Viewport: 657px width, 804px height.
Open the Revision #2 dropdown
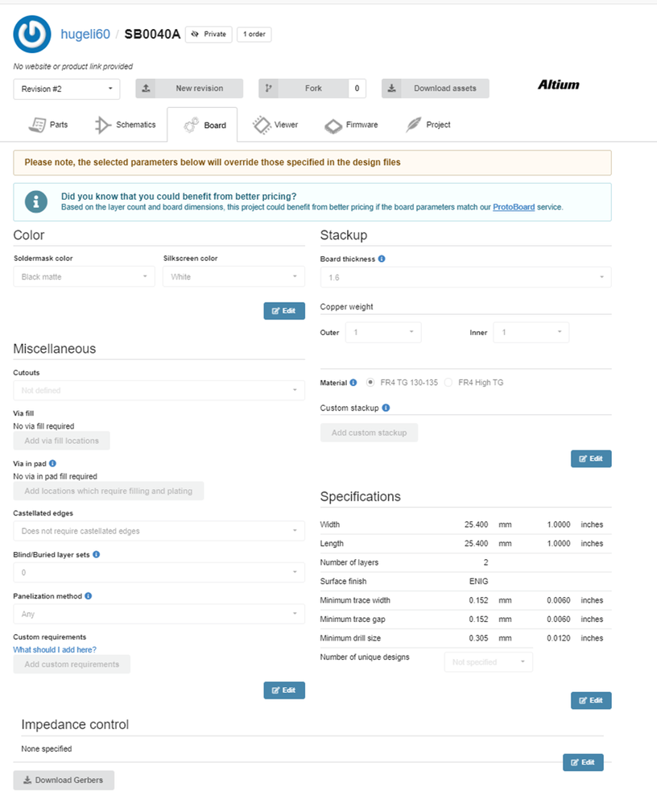click(67, 89)
